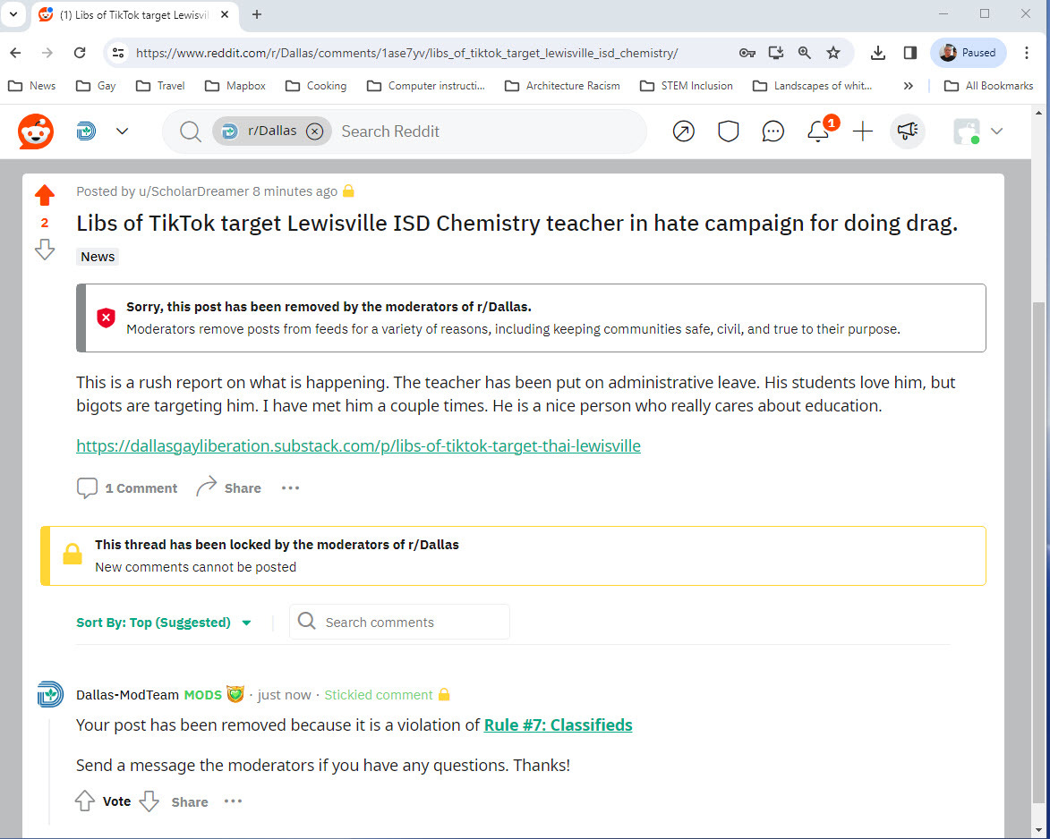Open the Gay bookmarks folder

coord(97,86)
